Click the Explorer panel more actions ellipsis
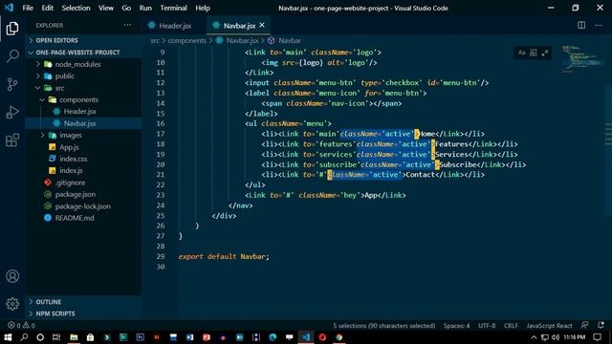The image size is (612, 344). (127, 25)
